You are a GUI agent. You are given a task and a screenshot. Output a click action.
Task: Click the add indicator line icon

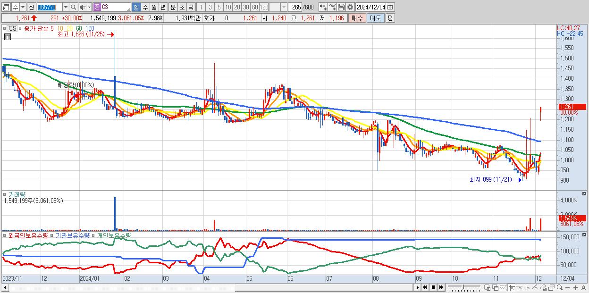point(332,7)
